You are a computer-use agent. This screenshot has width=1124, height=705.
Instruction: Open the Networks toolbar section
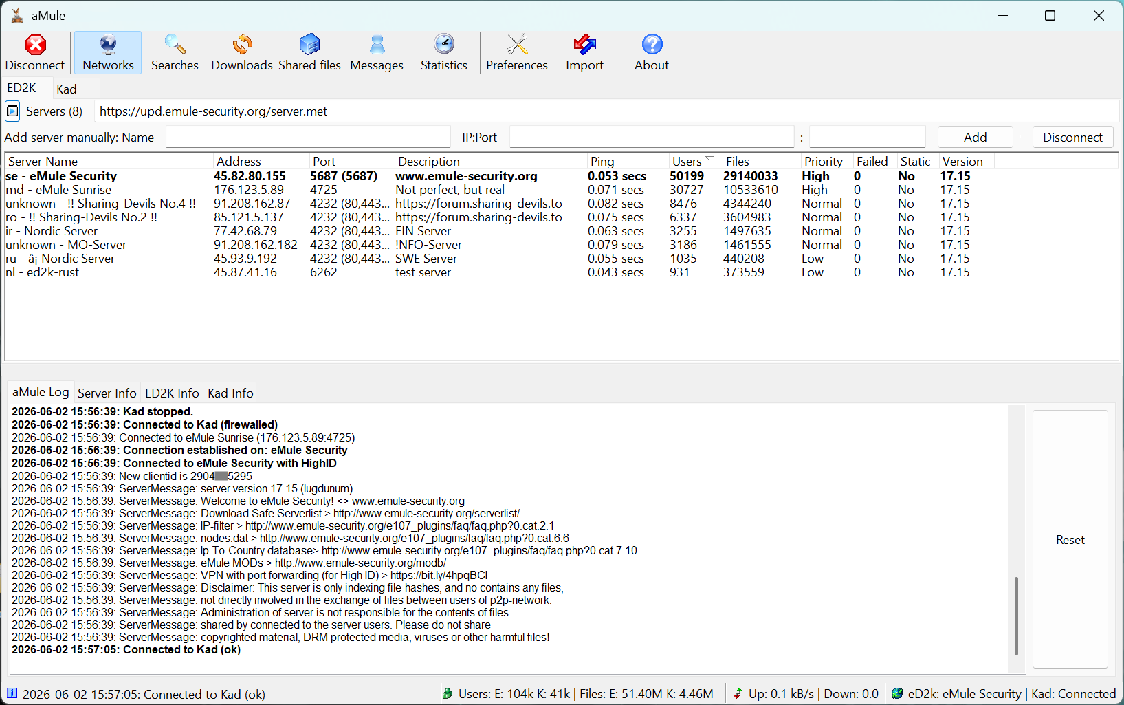point(108,53)
